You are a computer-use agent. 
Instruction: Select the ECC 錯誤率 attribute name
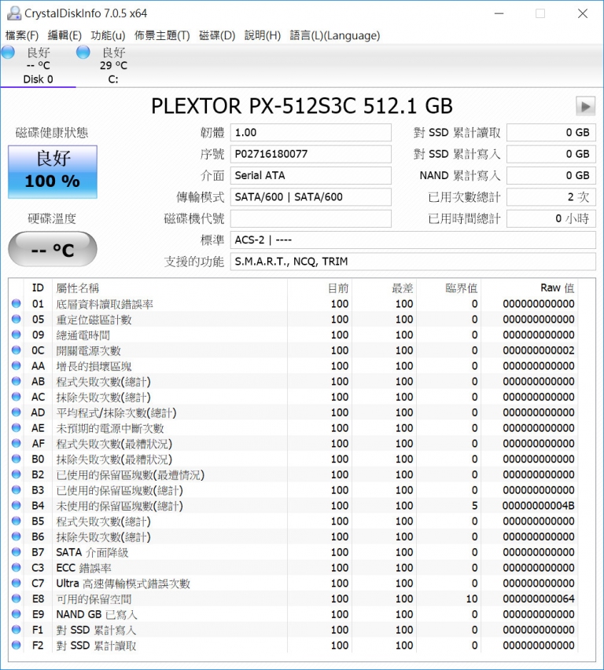(x=83, y=567)
